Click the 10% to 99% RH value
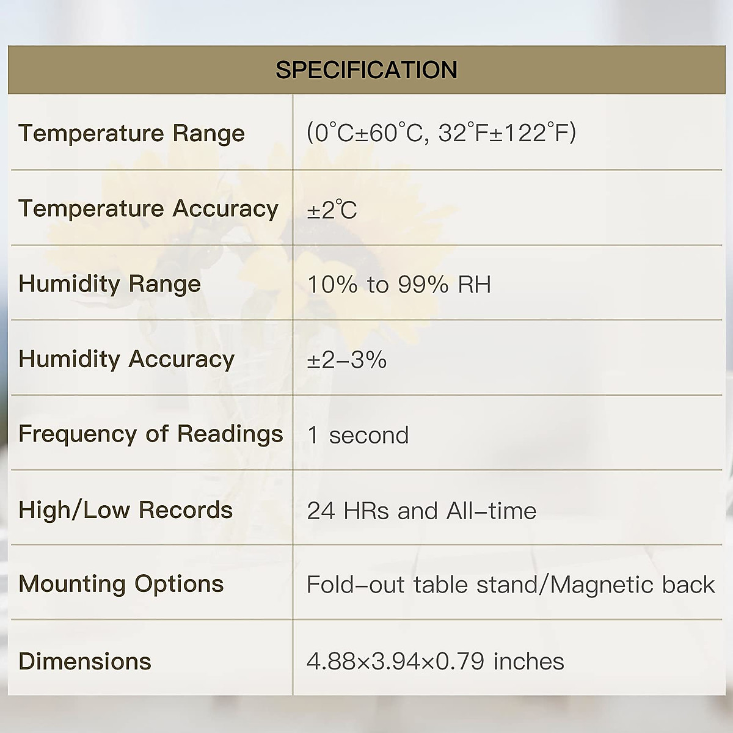 (399, 285)
